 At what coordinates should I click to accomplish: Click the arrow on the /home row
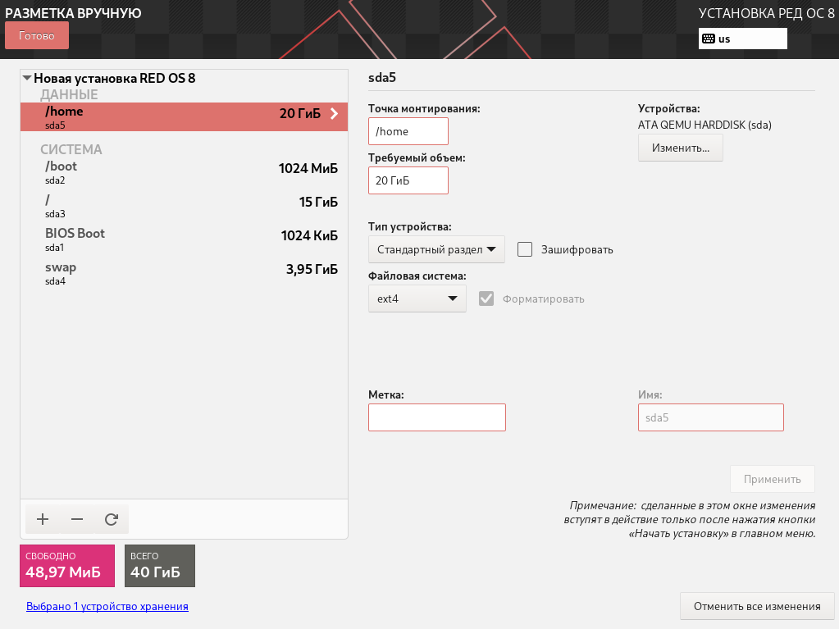(x=335, y=113)
